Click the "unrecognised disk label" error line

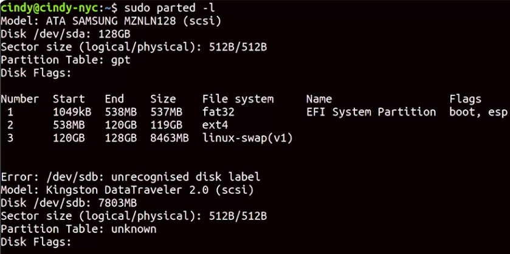(x=131, y=177)
